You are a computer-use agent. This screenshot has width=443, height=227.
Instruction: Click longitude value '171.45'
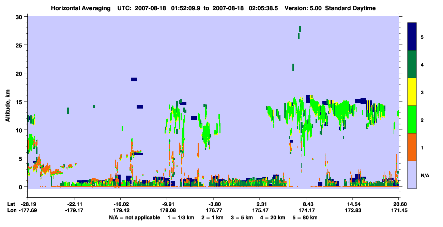(x=398, y=211)
